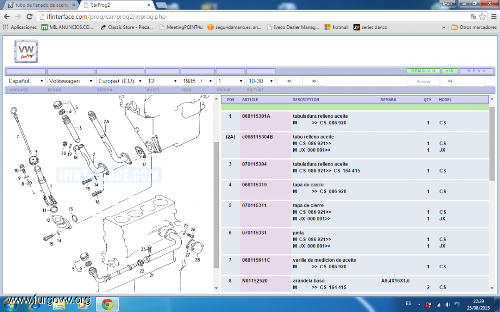Expand the Year dropdown showing 1985 +
The width and height of the screenshot is (500, 312).
point(197,81)
